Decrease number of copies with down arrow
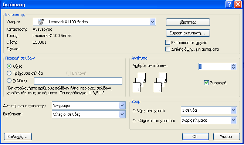 pyautogui.click(x=233, y=68)
